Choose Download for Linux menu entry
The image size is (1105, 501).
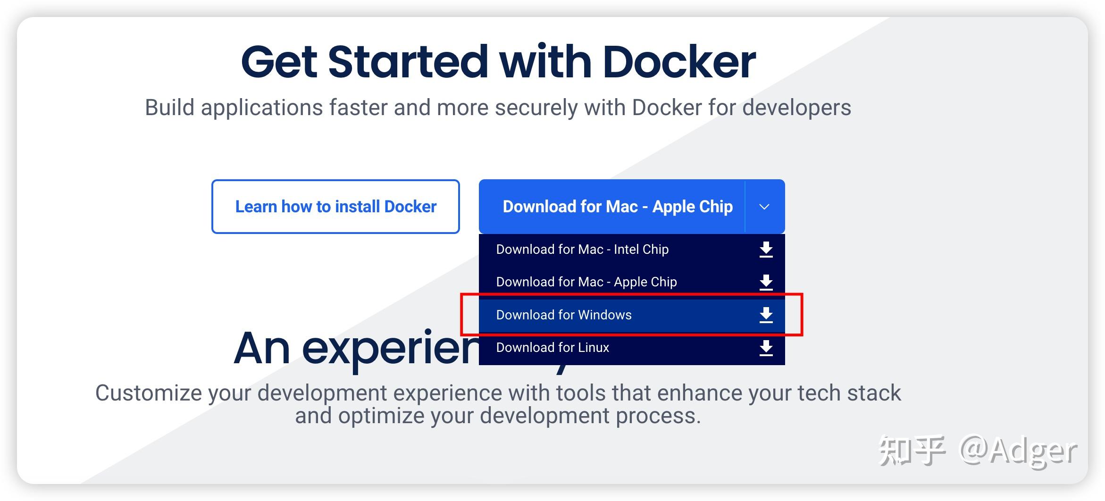tap(632, 348)
